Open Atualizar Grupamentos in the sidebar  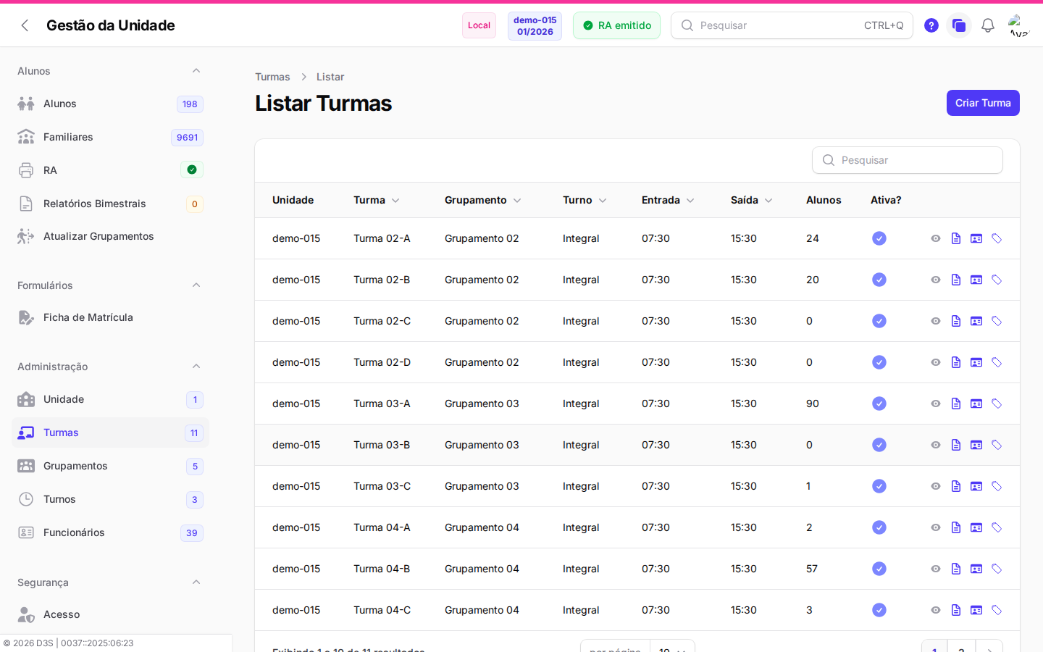(110, 236)
